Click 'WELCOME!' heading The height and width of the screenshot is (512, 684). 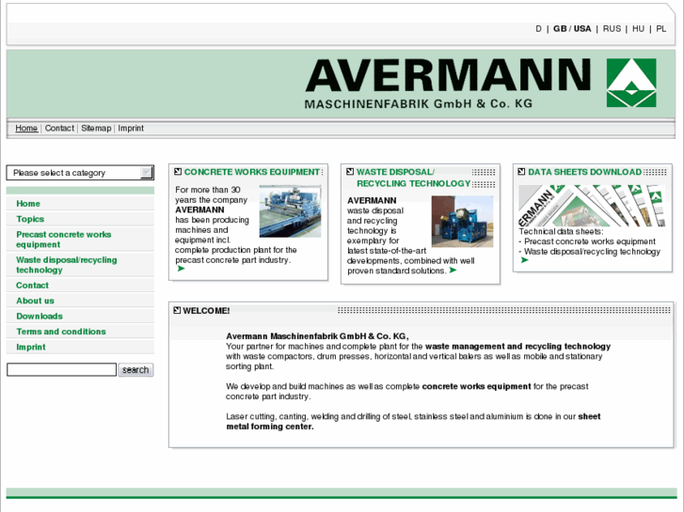point(206,311)
